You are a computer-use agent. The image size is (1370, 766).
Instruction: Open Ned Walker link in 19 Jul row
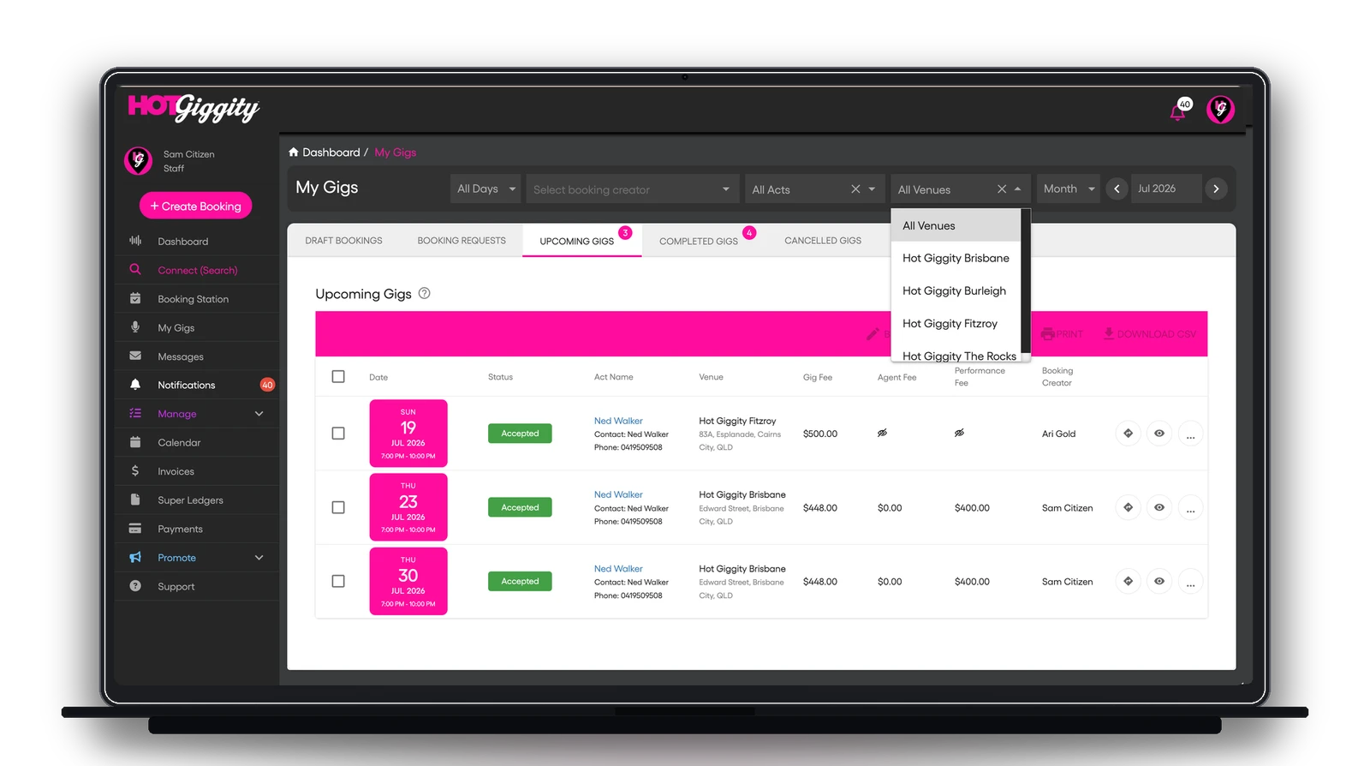618,421
